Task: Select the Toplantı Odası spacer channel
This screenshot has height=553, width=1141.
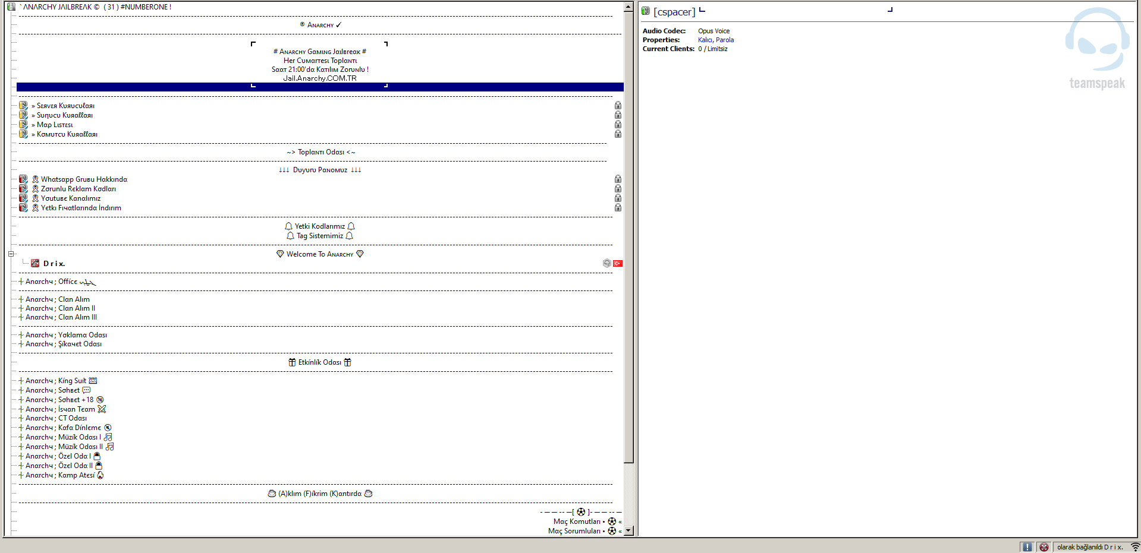Action: (x=320, y=152)
